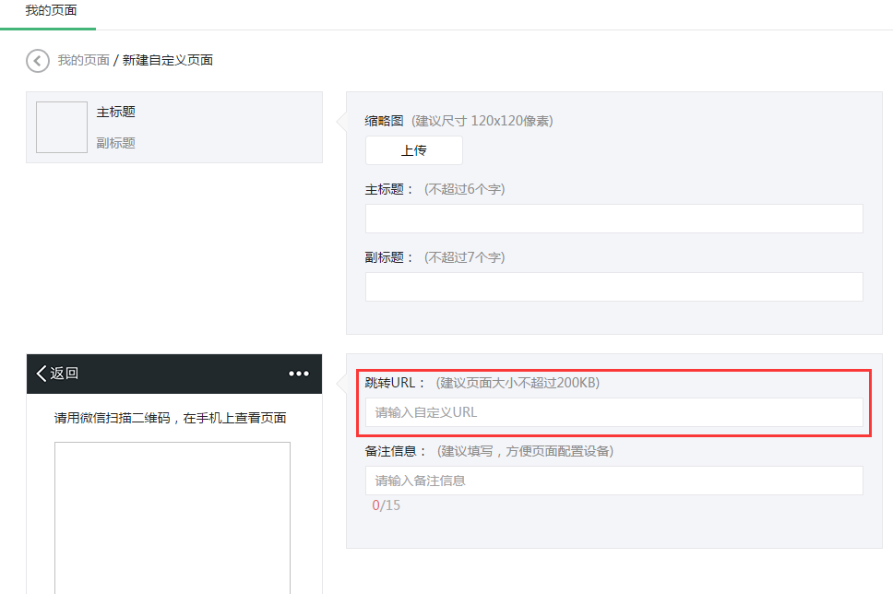Click the 缩略图 label
The width and height of the screenshot is (893, 594).
(x=384, y=121)
